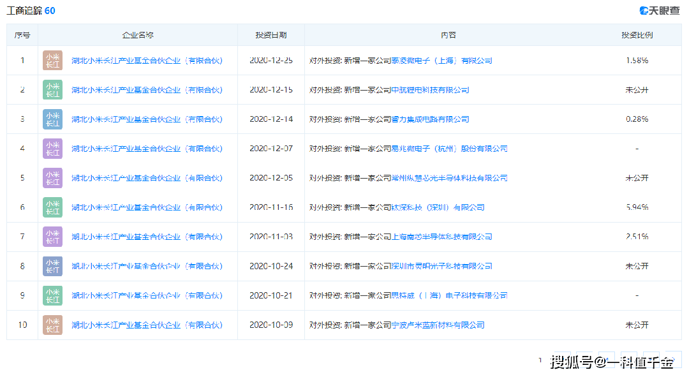Select the date 2020-12-15
This screenshot has width=689, height=377.
(x=271, y=90)
